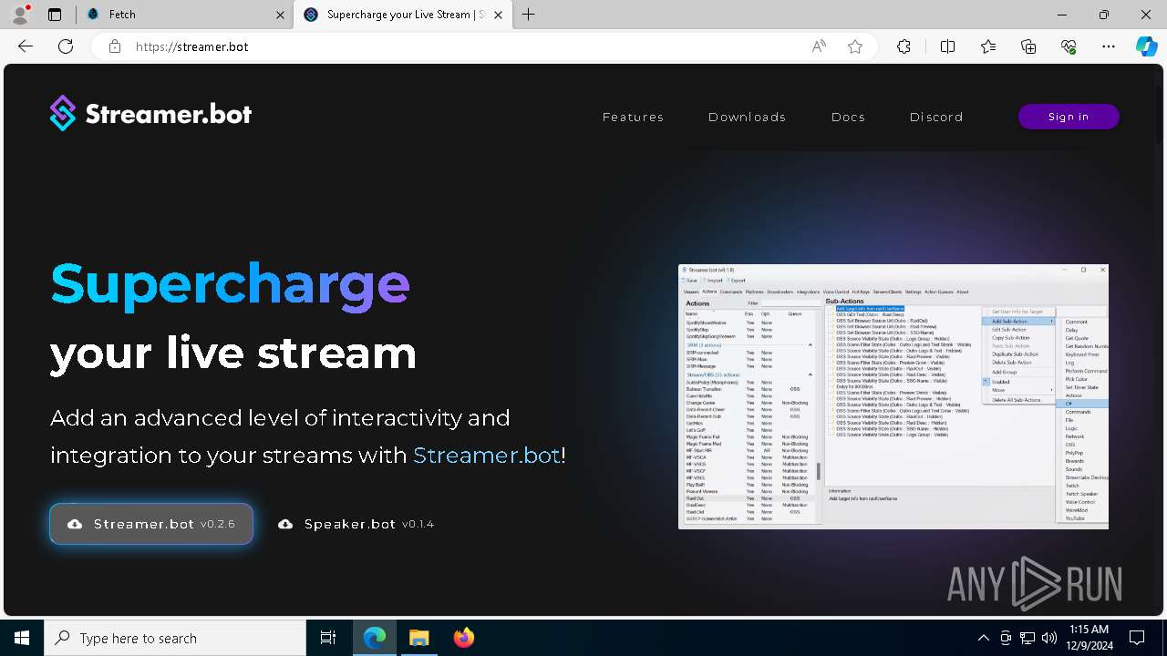Download Speaker.bot v0.1.4
The image size is (1167, 656).
click(356, 524)
